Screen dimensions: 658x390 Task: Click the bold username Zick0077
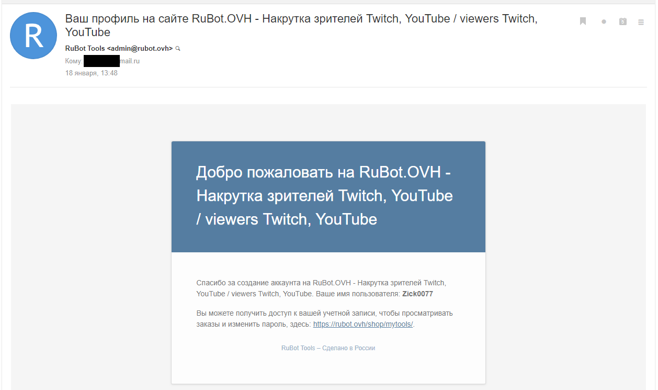coord(417,294)
